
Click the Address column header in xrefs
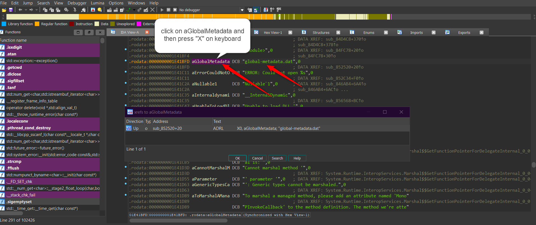(x=182, y=121)
